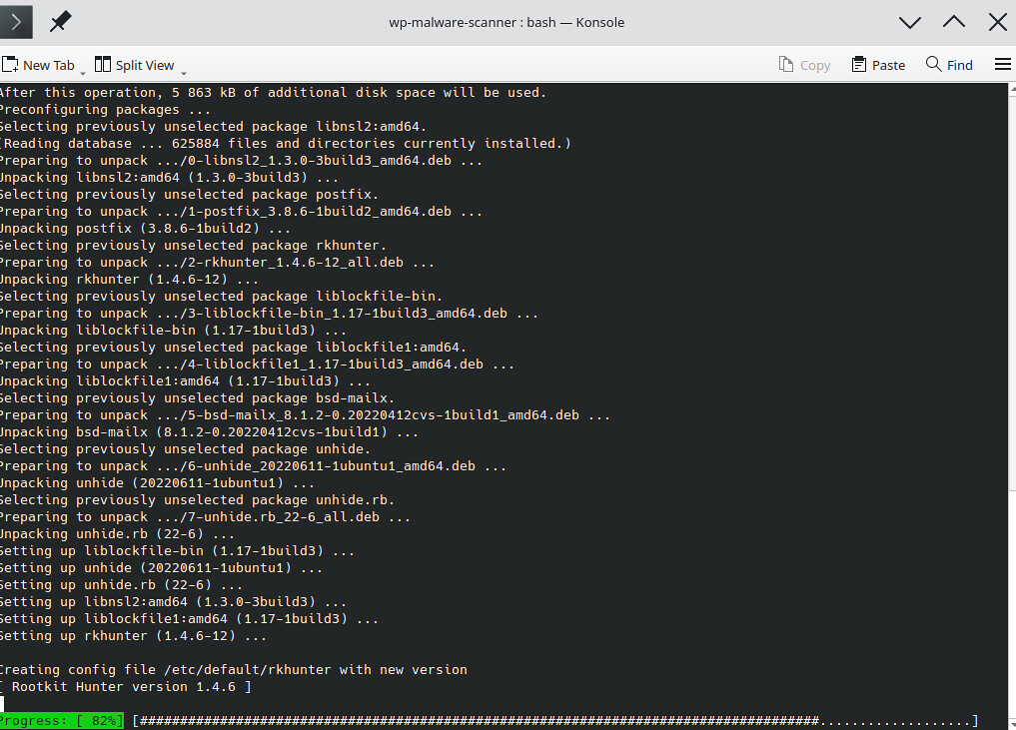The width and height of the screenshot is (1016, 730).
Task: Paste clipboard using the Paste icon
Action: pyautogui.click(x=859, y=65)
